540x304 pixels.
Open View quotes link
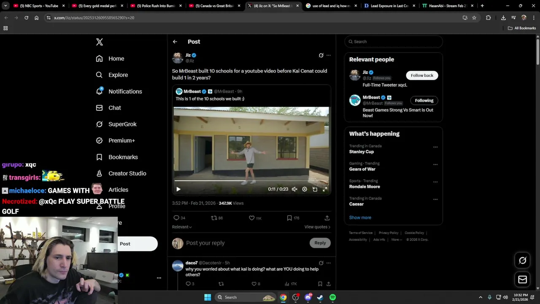[x=317, y=227]
